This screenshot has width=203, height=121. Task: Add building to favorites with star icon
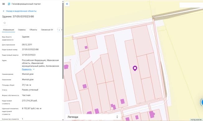tap(5, 23)
